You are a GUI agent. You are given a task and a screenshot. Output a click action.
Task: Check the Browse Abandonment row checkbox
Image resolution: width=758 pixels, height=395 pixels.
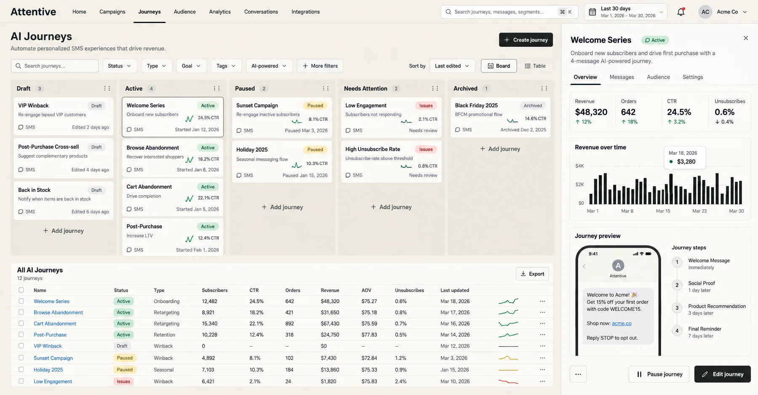point(21,312)
